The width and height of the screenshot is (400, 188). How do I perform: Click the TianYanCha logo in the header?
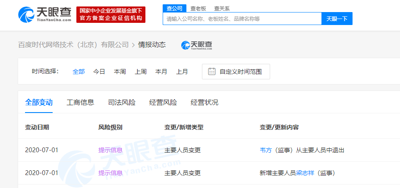[44, 15]
